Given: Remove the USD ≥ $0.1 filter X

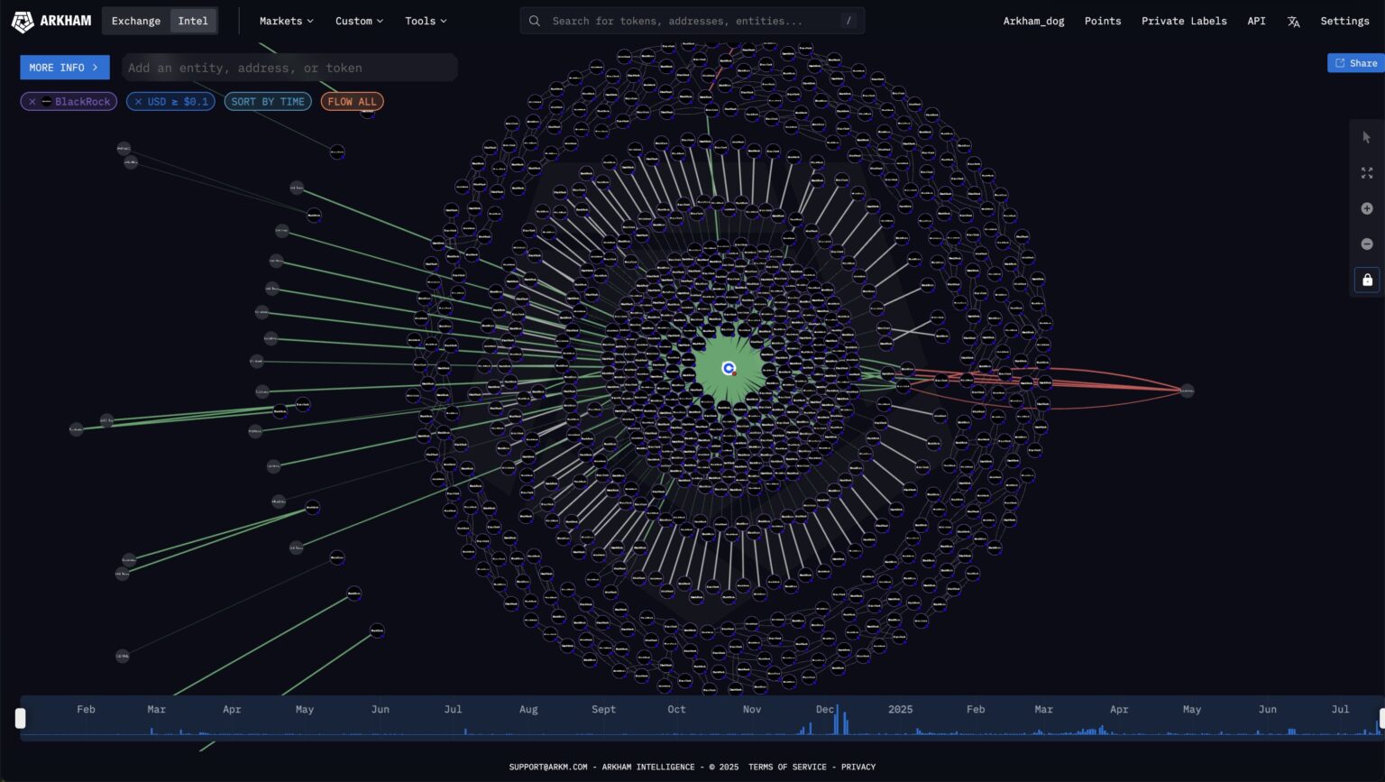Looking at the screenshot, I should [x=138, y=102].
